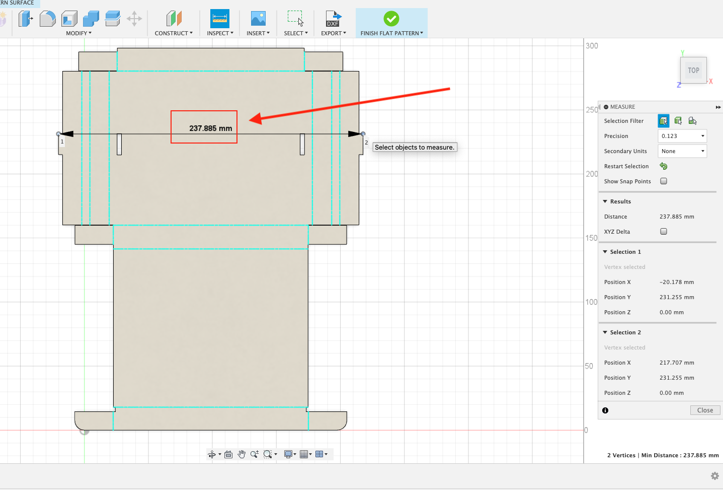
Task: Collapse the Selection 1 section
Action: coord(605,252)
